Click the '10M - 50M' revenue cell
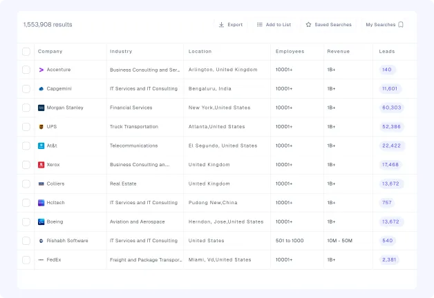Viewport: 434px width, 298px height. tap(339, 241)
